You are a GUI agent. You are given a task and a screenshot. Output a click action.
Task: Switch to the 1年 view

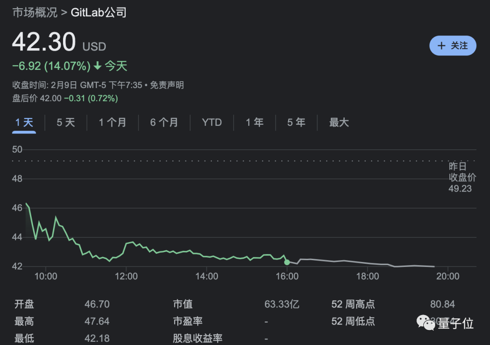tap(255, 122)
